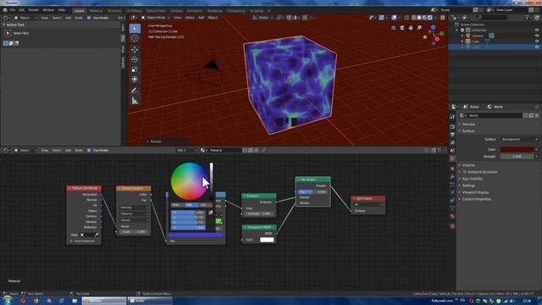Viewport: 542px width, 305px height.
Task: Toggle visibility eye for Camera in outliner
Action: coord(537,36)
